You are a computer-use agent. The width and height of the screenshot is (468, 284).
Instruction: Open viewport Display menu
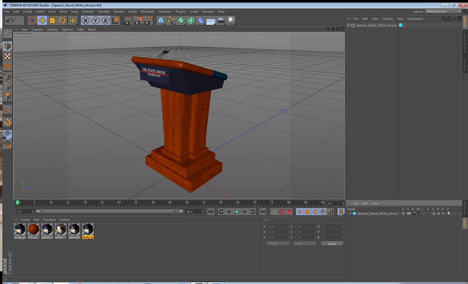click(x=52, y=29)
